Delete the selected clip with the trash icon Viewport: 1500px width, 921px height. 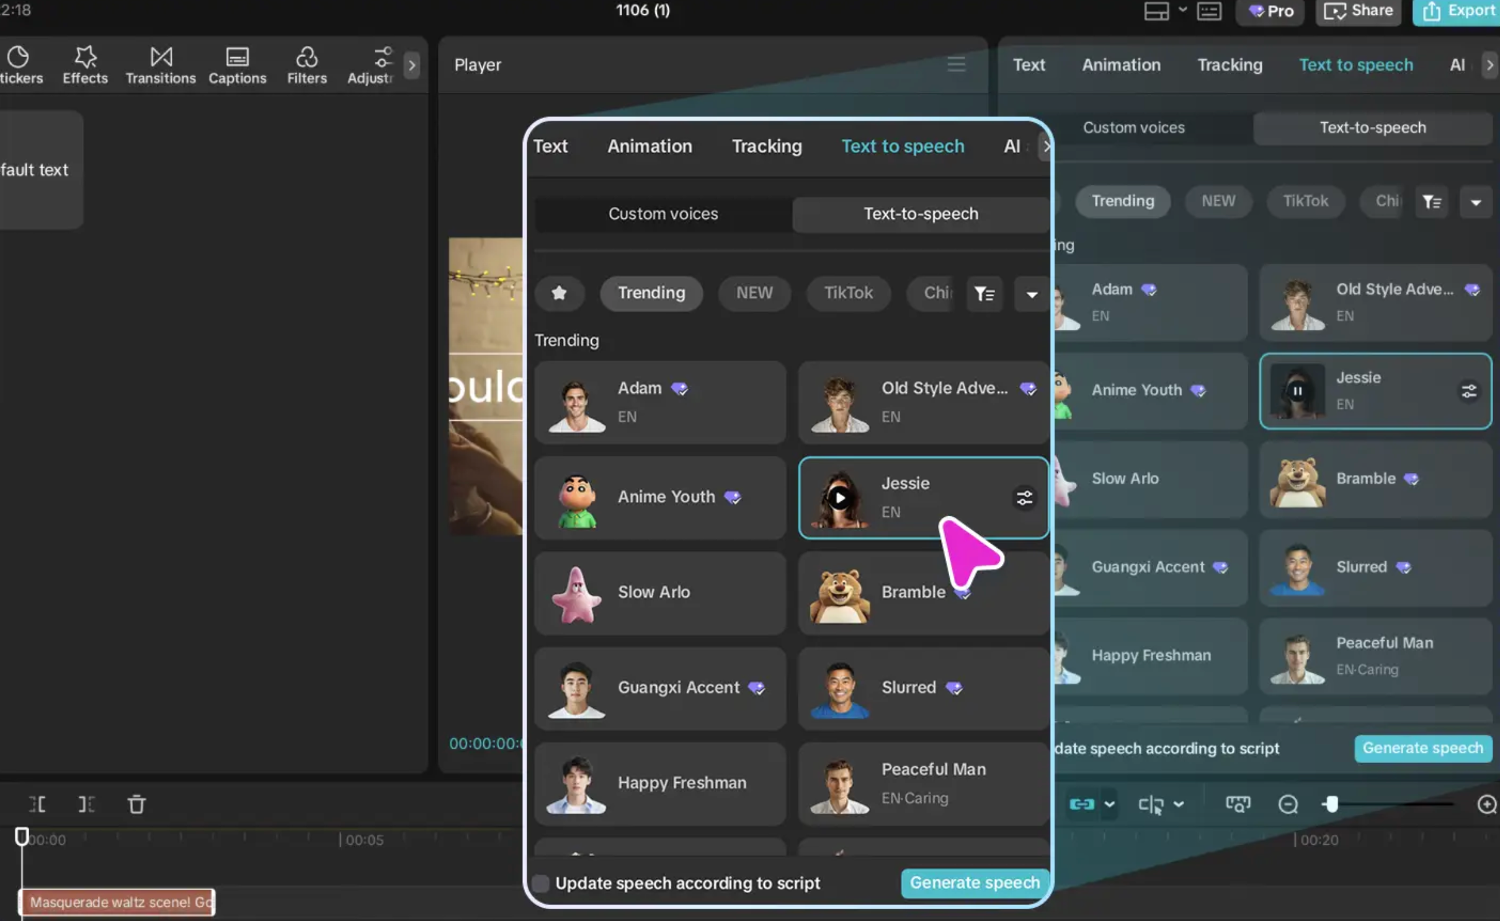[x=136, y=804]
